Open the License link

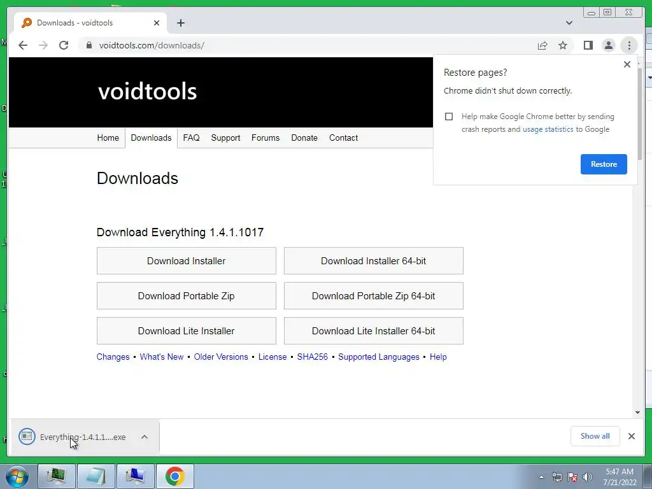(x=273, y=357)
